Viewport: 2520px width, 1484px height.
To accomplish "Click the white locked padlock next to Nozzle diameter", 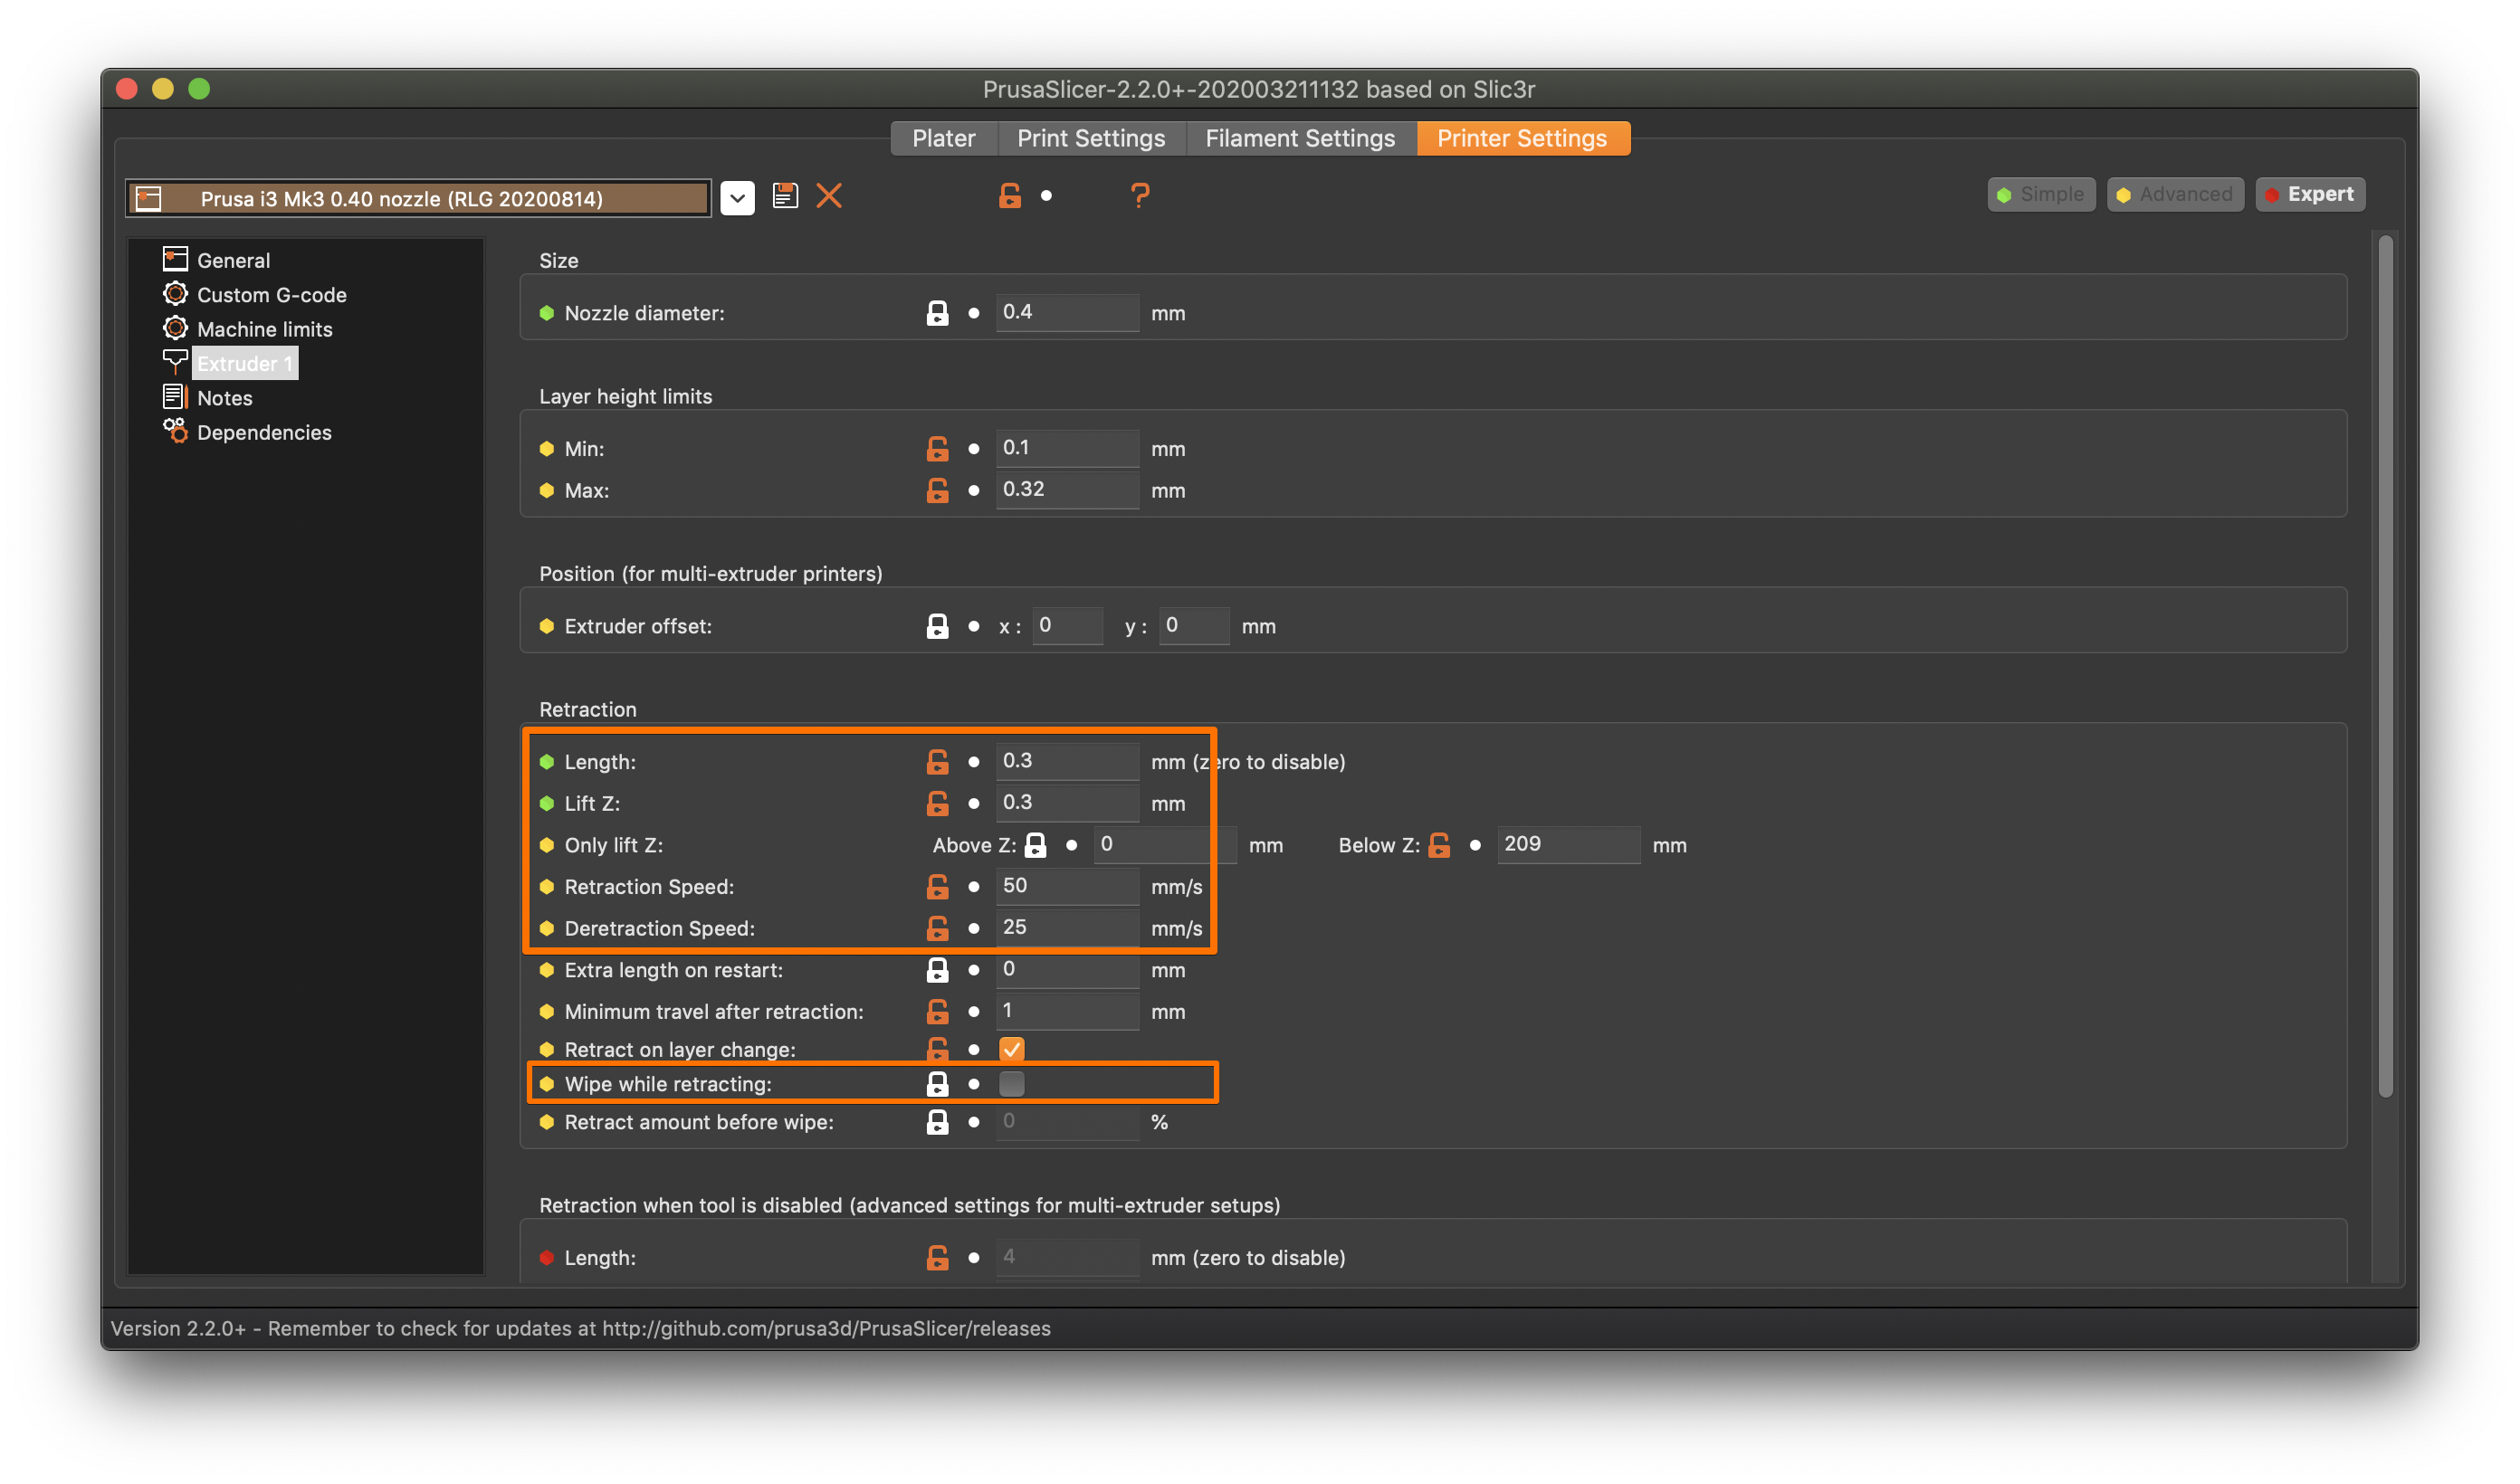I will (x=937, y=313).
